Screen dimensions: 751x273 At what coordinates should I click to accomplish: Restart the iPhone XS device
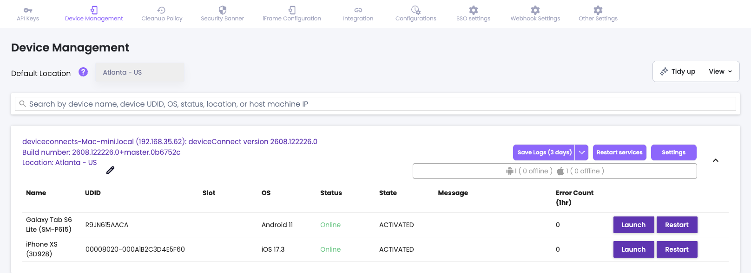[677, 249]
